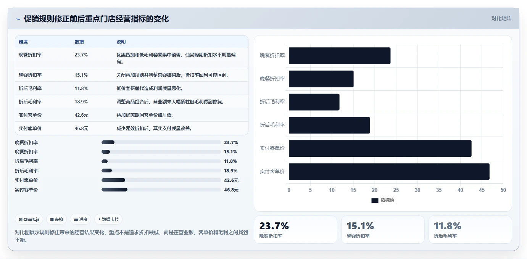Click the top chart bar reaching about 23.7
The height and width of the screenshot is (259, 527).
coord(340,56)
